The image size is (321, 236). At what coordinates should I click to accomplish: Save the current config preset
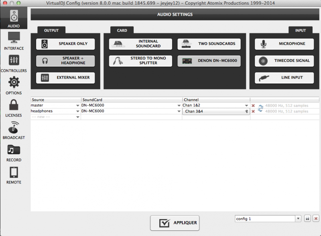click(x=307, y=219)
